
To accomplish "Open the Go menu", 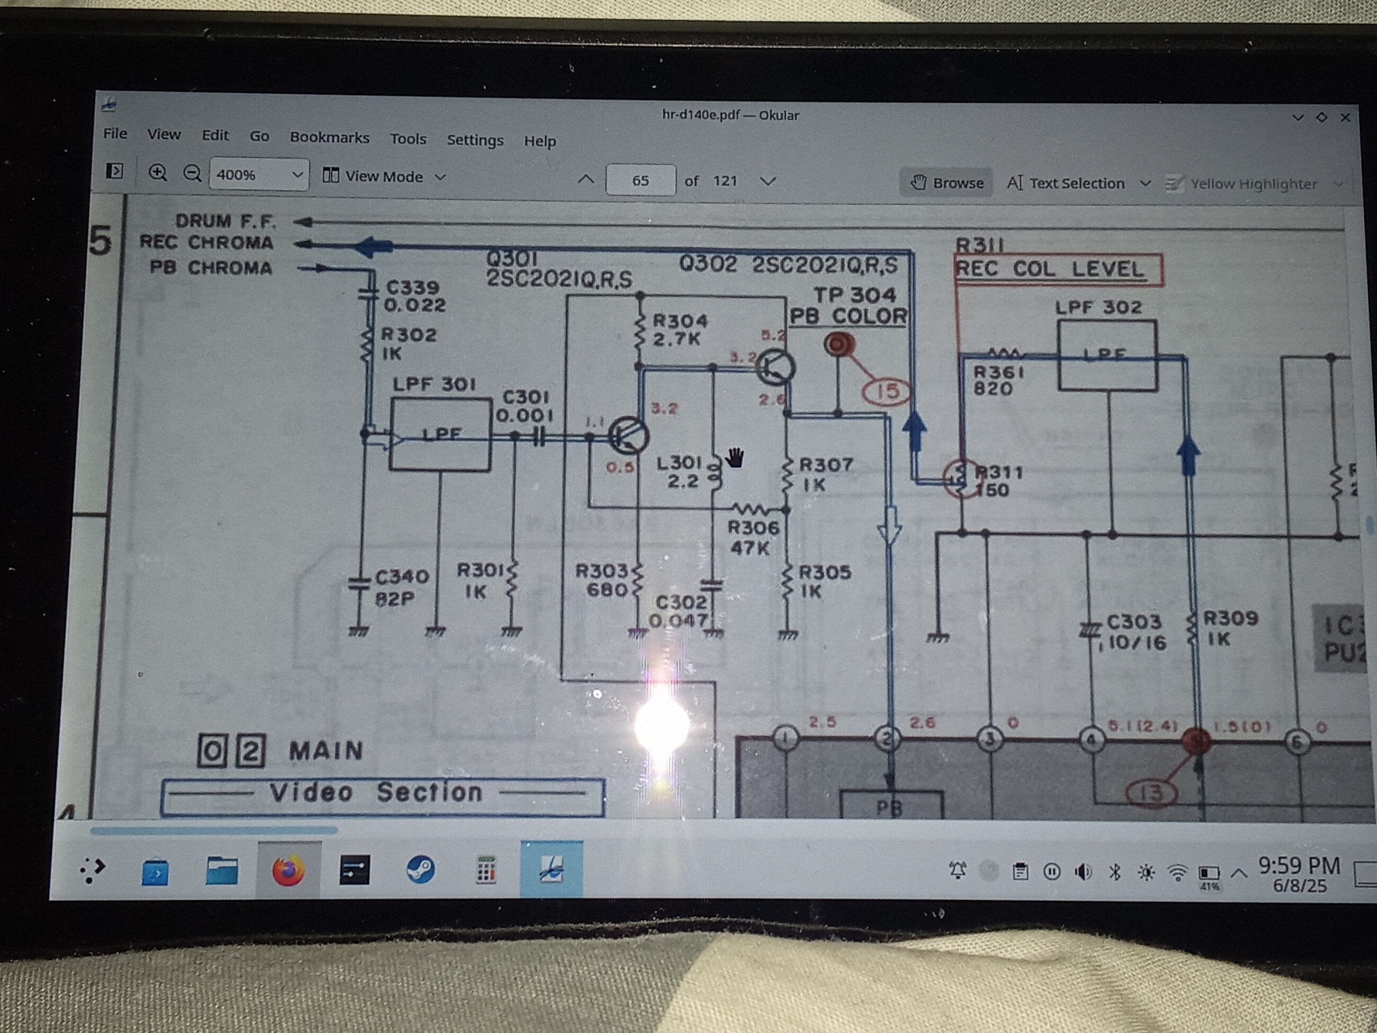I will [x=259, y=136].
